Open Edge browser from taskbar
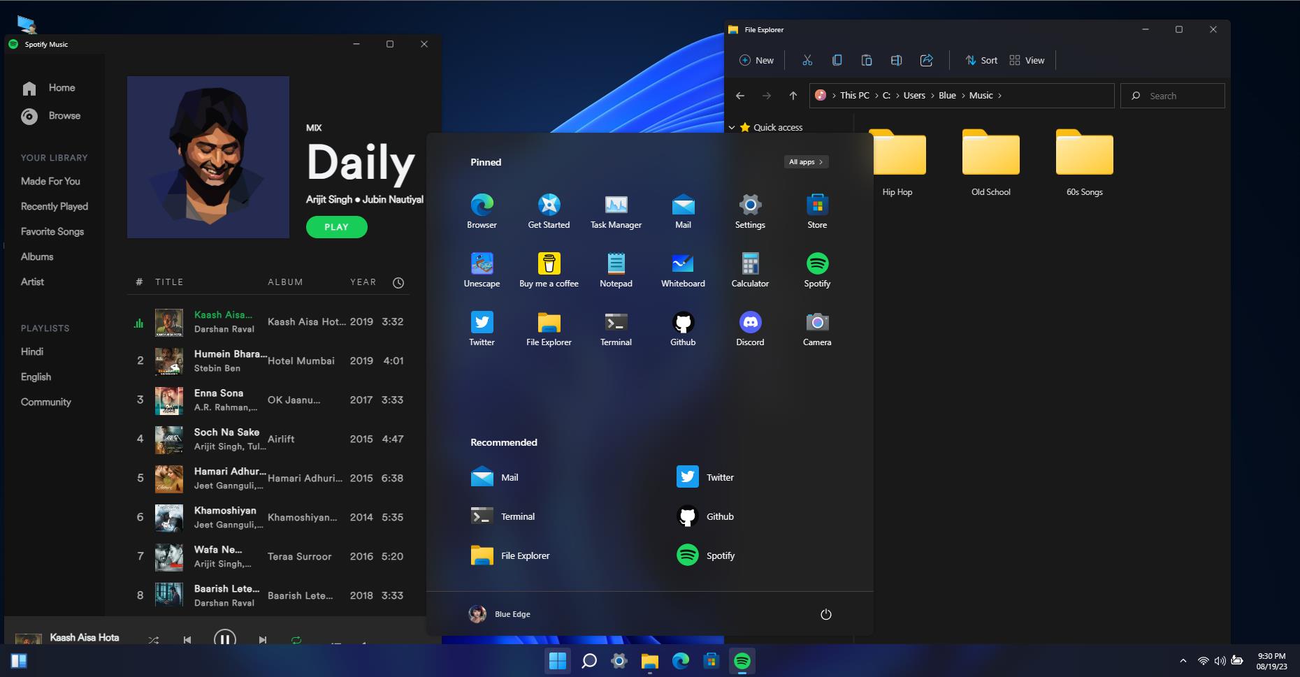 point(680,661)
